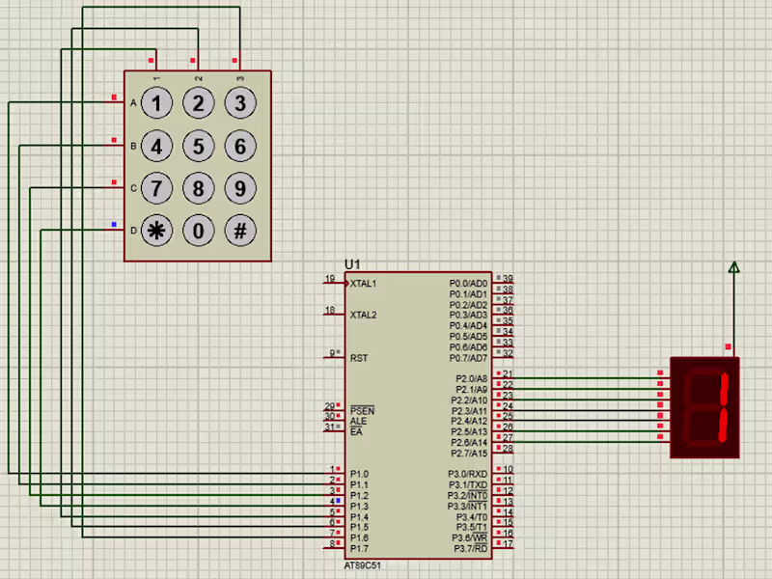The height and width of the screenshot is (579, 772).
Task: Click keypad button 2
Action: 199,103
